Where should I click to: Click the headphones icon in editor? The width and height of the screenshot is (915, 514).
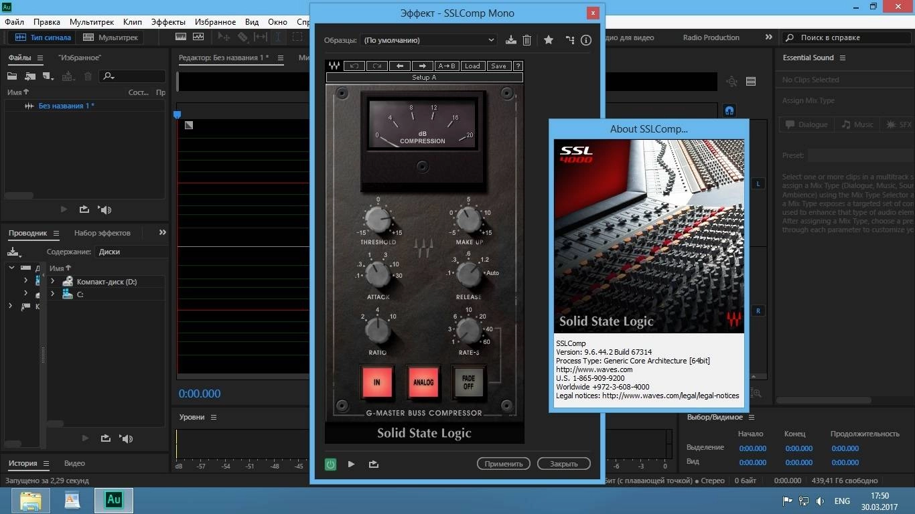tap(730, 110)
